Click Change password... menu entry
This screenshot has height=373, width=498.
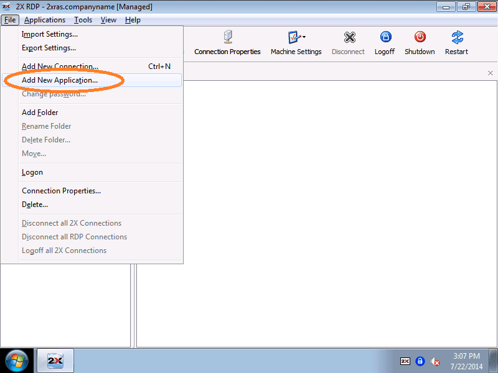[x=92, y=94]
